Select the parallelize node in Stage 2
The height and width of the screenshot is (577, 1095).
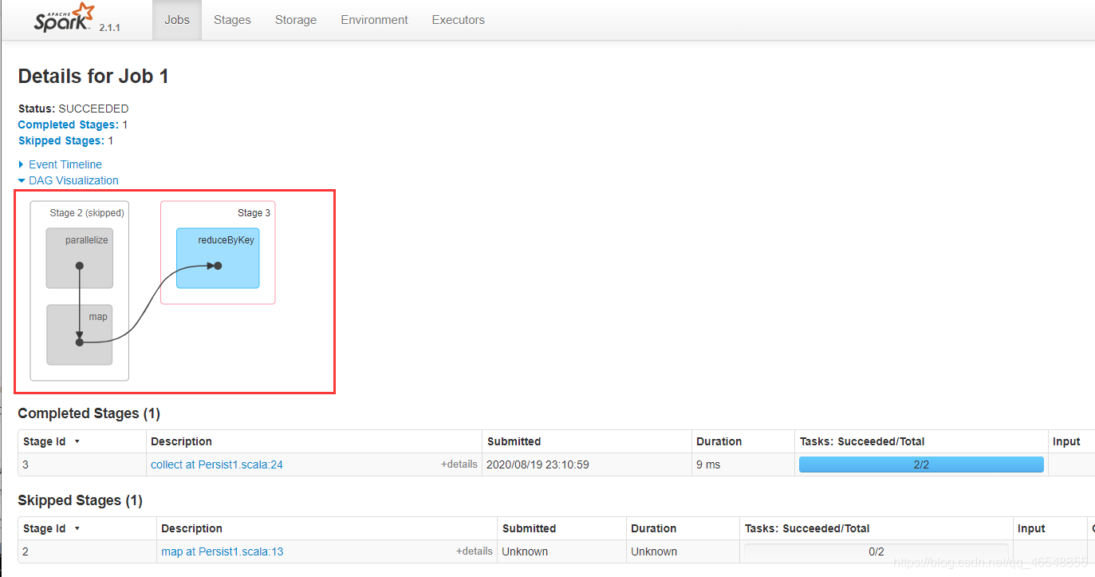80,258
